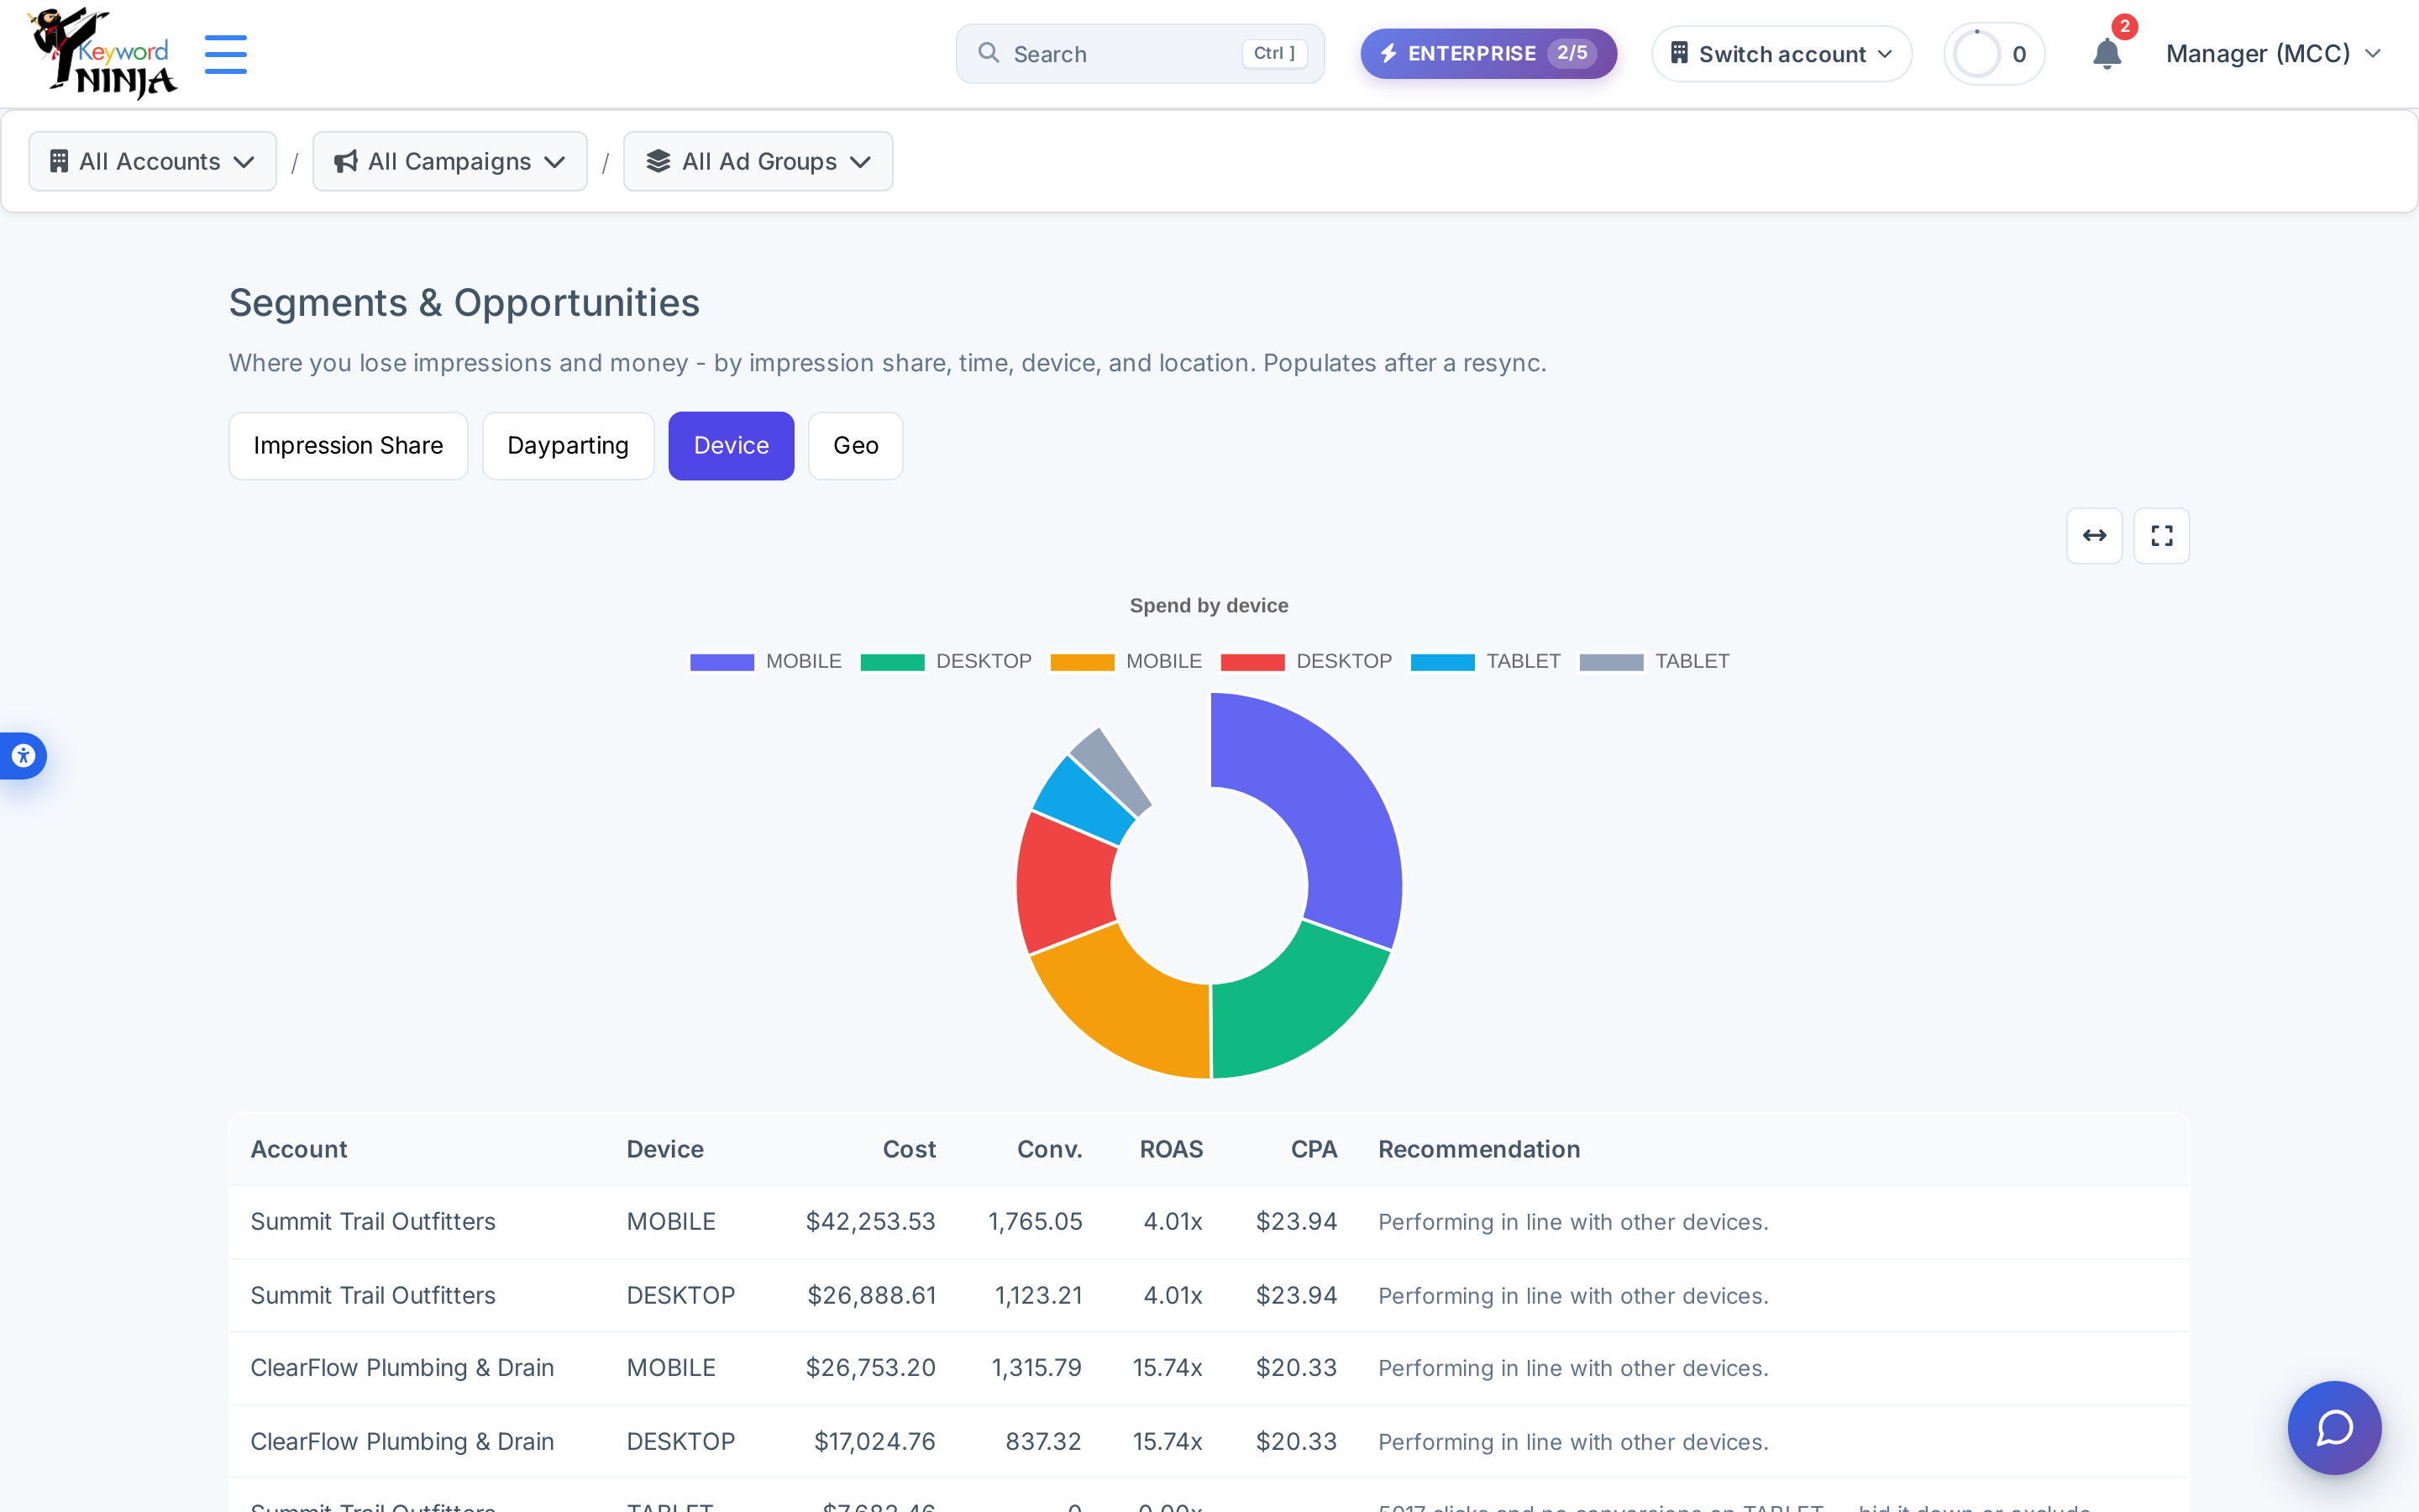2419x1512 pixels.
Task: Open the All Accounts dropdown
Action: click(x=153, y=161)
